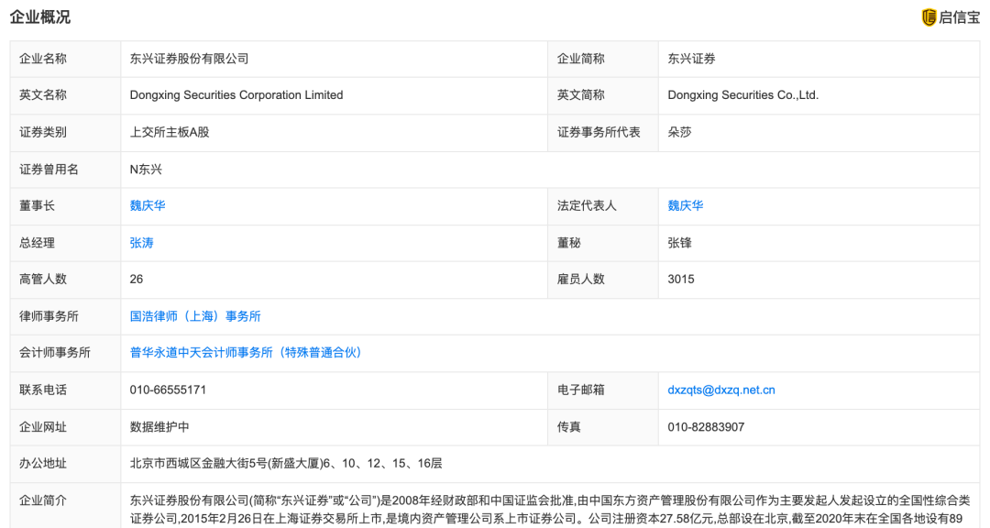
Task: Click the 雇员人数 label cell
Action: [603, 280]
